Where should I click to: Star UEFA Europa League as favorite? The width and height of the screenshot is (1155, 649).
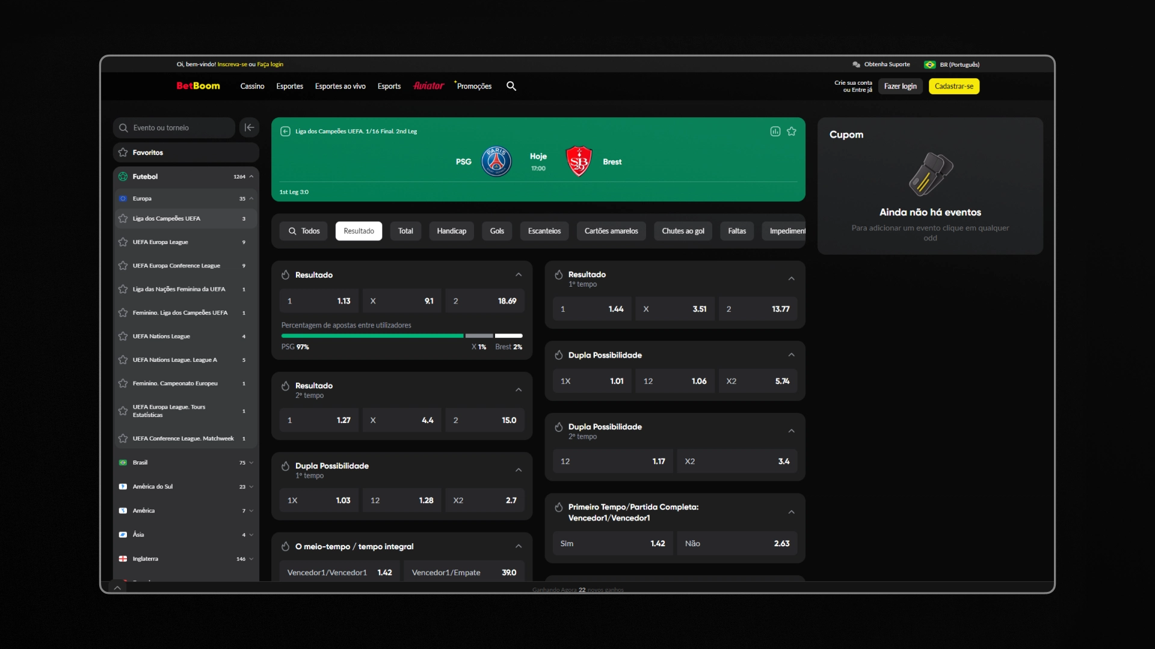(x=123, y=242)
